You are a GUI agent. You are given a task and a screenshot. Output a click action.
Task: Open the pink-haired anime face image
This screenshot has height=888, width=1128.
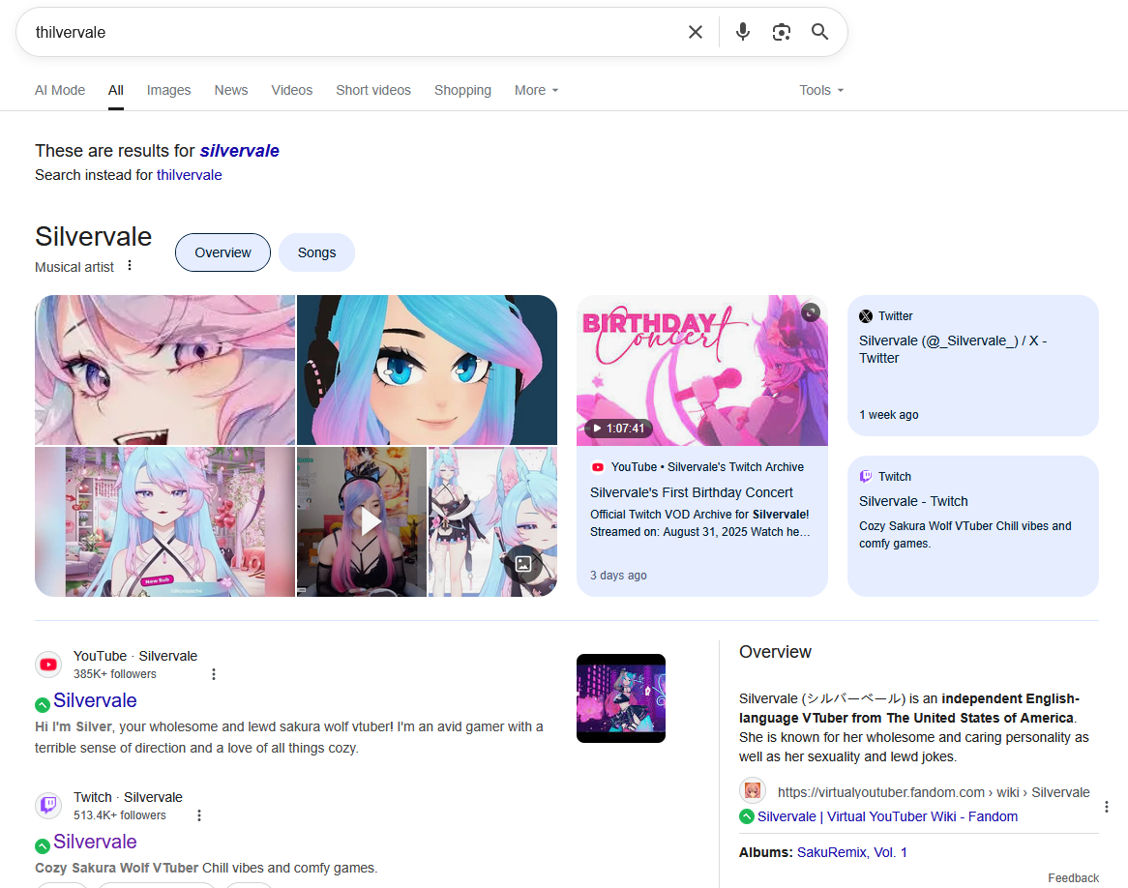click(x=164, y=370)
